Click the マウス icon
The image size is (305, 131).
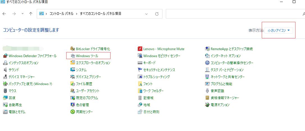click(5, 91)
